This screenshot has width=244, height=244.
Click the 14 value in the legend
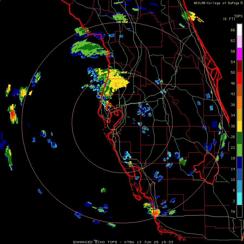click(233, 169)
